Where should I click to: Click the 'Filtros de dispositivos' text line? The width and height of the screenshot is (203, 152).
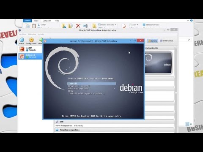click(x=69, y=126)
